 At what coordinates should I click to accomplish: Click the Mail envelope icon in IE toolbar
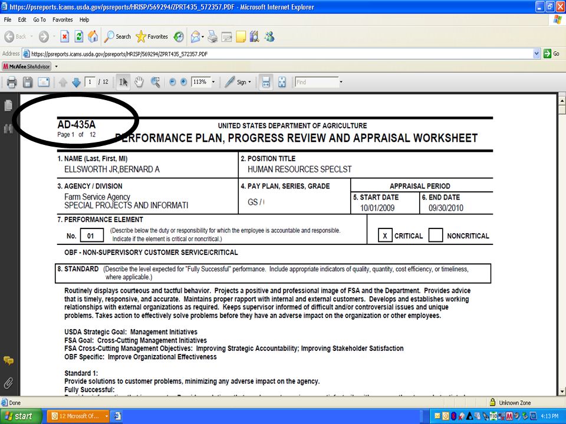(195, 37)
